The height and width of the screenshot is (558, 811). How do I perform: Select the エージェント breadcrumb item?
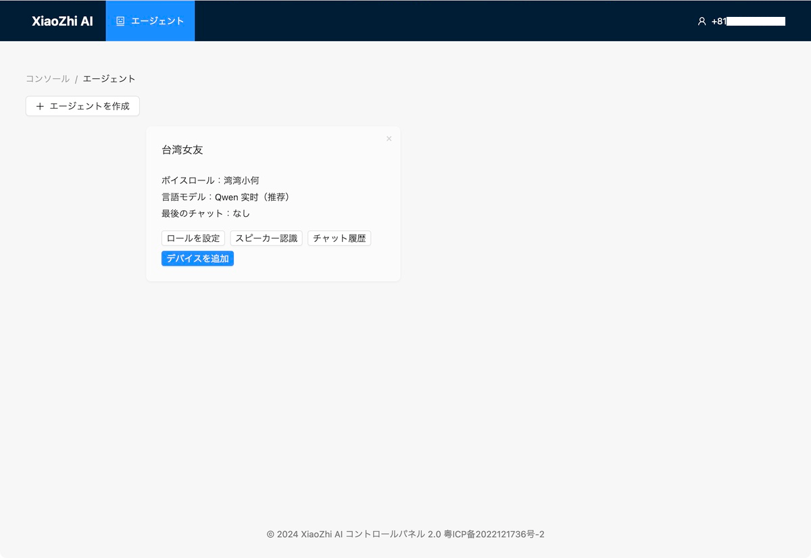coord(109,79)
